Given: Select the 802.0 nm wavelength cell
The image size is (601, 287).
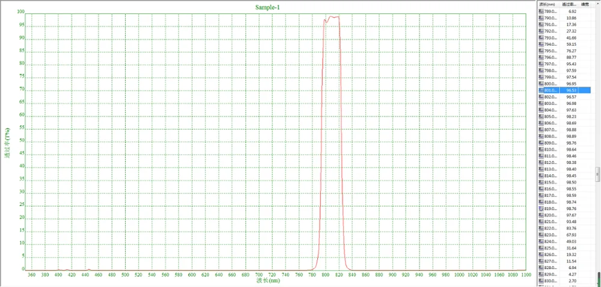Looking at the screenshot, I should (551, 97).
